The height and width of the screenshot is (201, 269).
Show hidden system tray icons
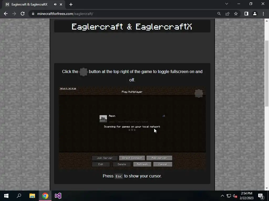pos(222,196)
